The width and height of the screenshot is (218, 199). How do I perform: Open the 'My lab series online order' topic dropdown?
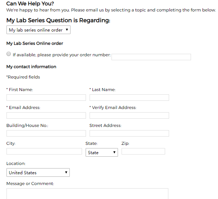click(38, 30)
